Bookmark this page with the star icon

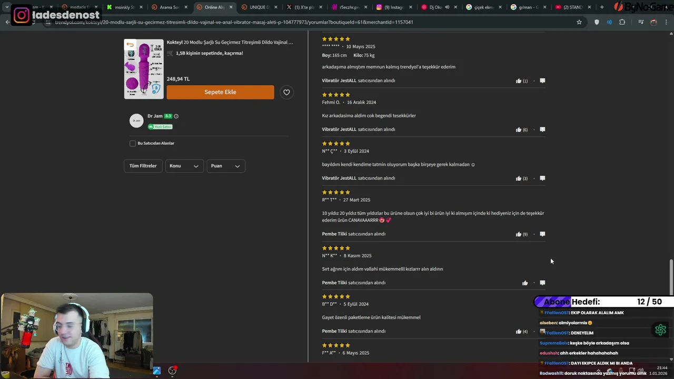pos(579,22)
